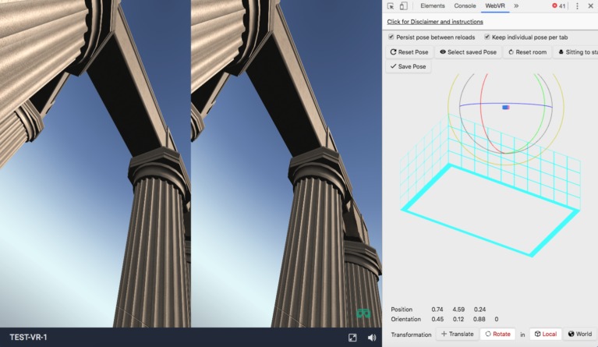The height and width of the screenshot is (347, 598).
Task: Toggle the device toolbar icon
Action: pos(403,6)
